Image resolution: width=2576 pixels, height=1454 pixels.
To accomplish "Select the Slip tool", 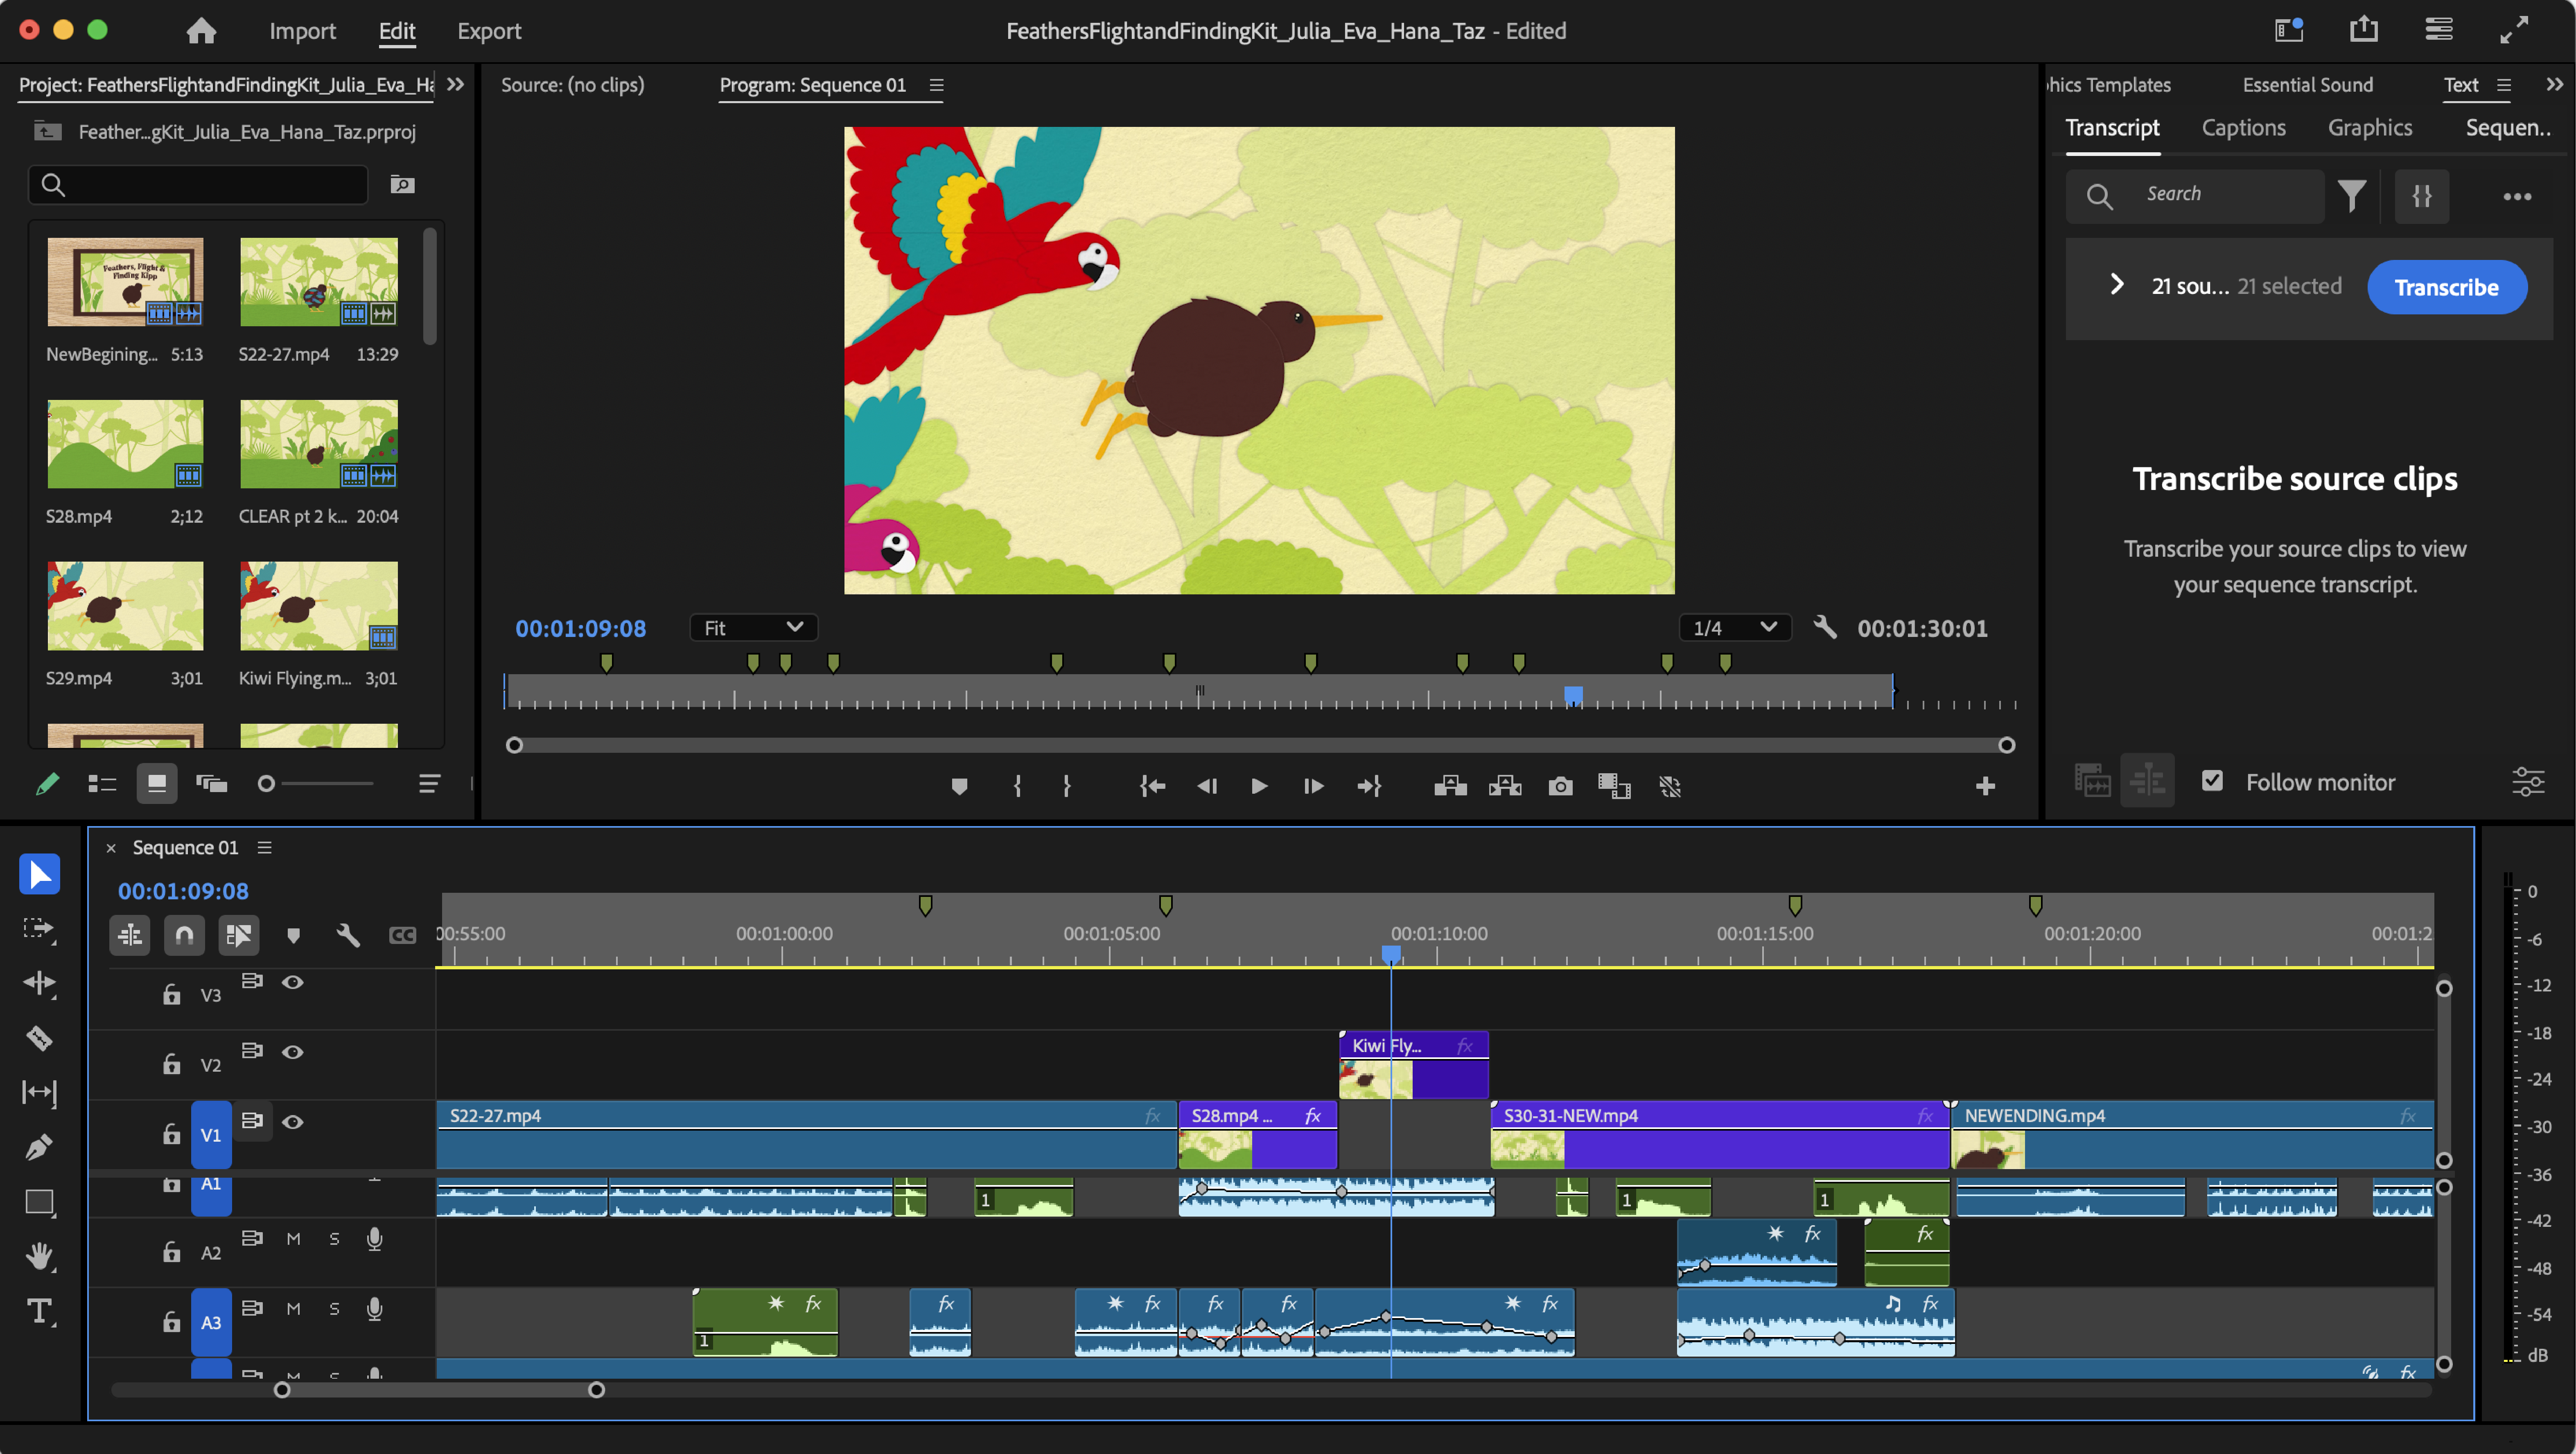I will pyautogui.click(x=39, y=1092).
